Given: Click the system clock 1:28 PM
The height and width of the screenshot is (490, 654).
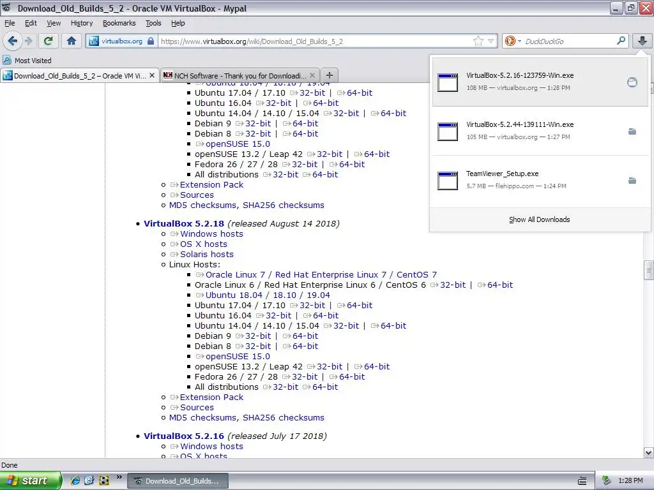Looking at the screenshot, I should click(x=630, y=480).
